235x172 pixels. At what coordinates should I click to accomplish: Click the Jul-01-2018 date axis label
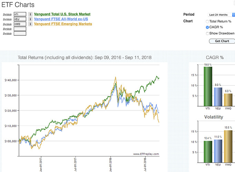145,165
